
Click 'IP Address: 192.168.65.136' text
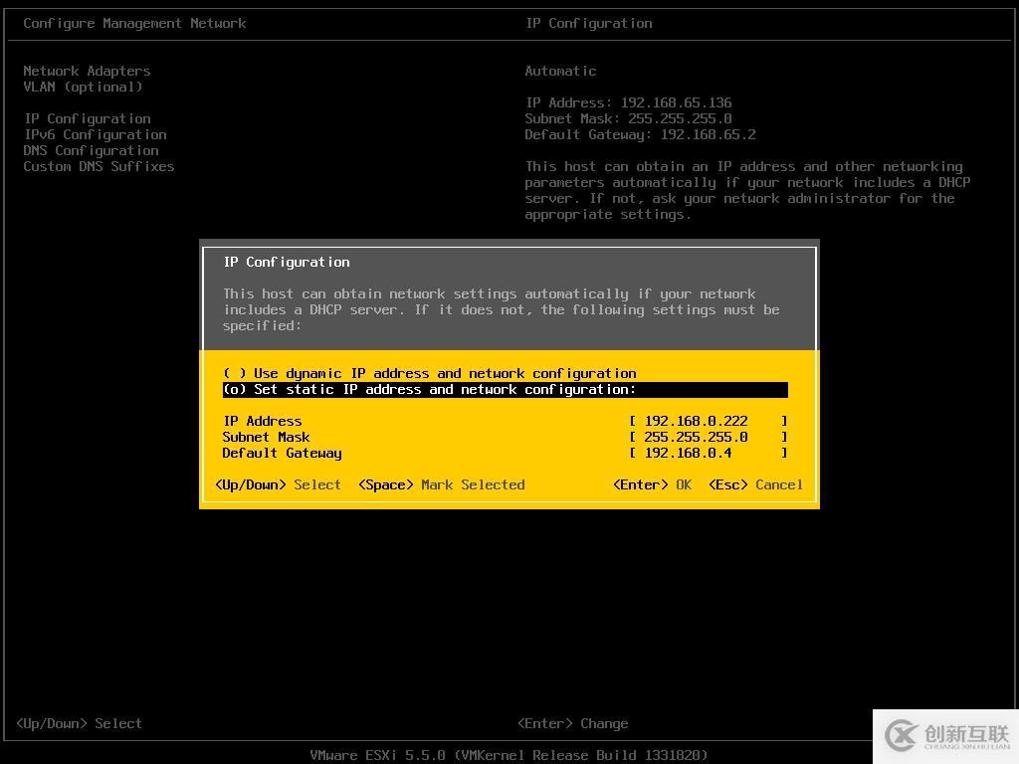point(629,102)
